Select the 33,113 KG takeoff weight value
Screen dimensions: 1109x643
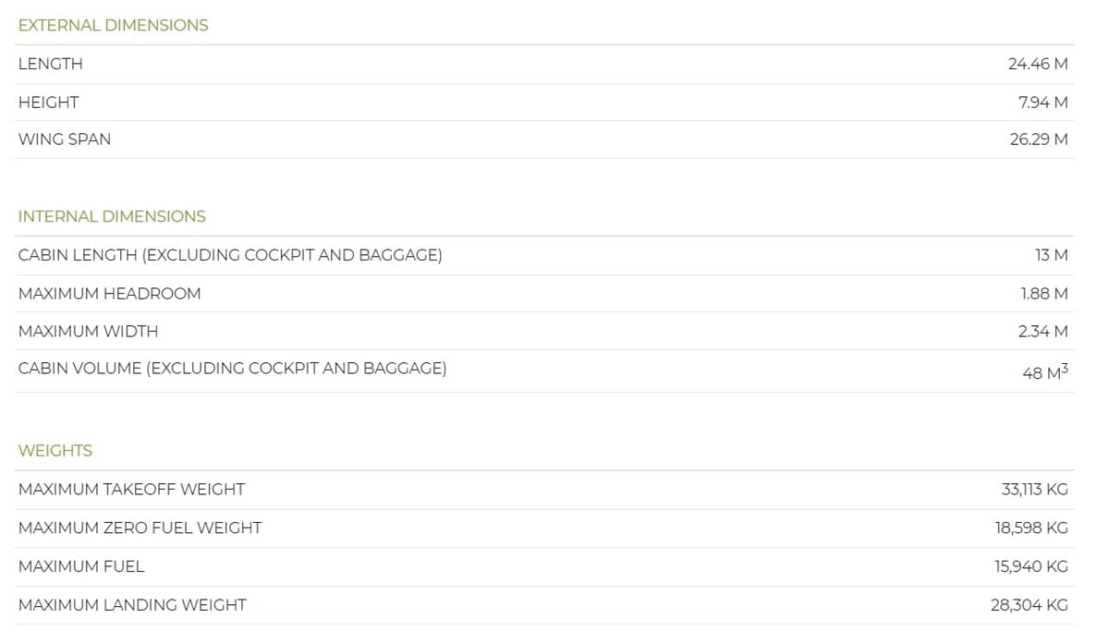coord(1035,490)
